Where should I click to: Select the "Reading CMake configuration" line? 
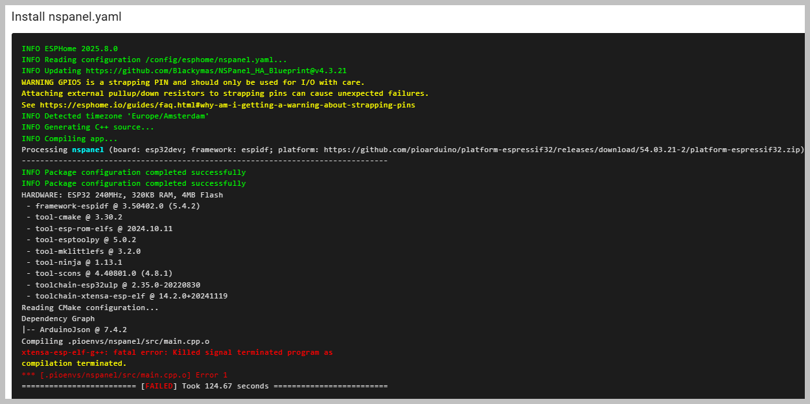(89, 308)
